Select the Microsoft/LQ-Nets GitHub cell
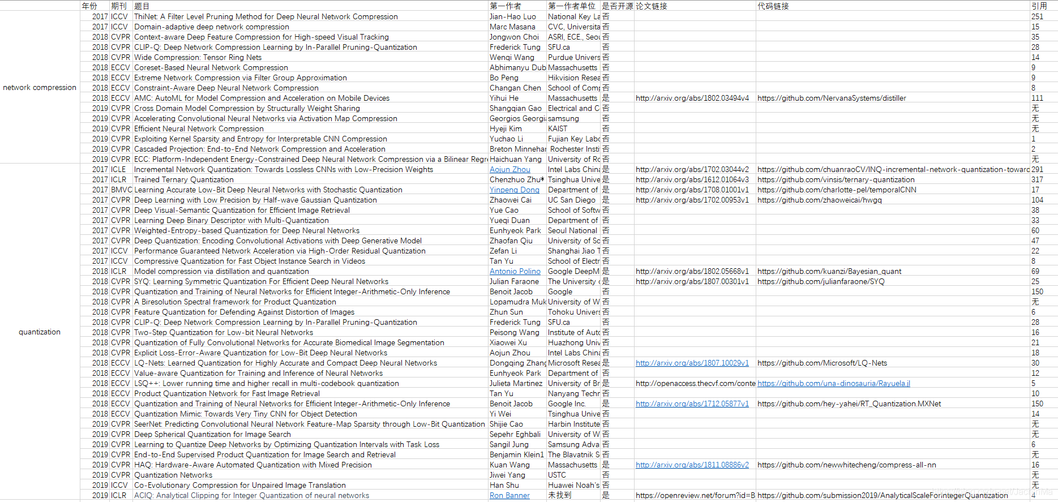Image resolution: width=1058 pixels, height=502 pixels. pyautogui.click(x=893, y=363)
